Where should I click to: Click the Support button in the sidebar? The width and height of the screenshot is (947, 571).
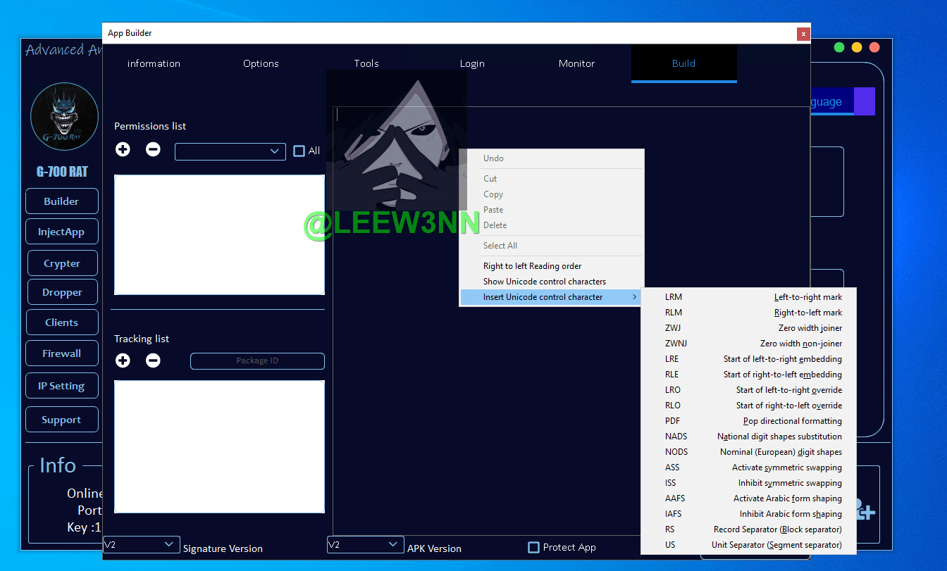(61, 420)
